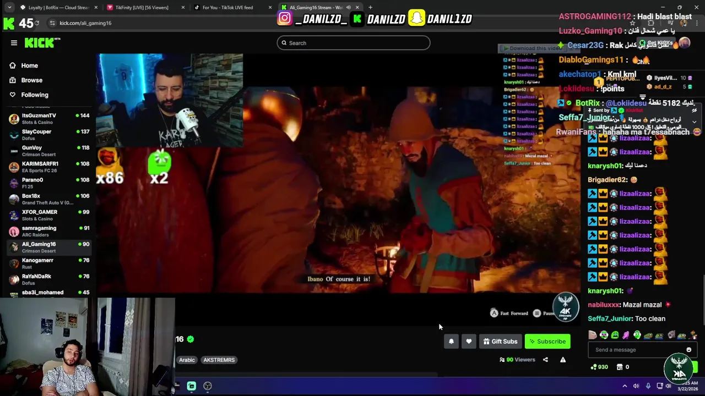Click the share stream icon
The image size is (705, 396).
545,360
